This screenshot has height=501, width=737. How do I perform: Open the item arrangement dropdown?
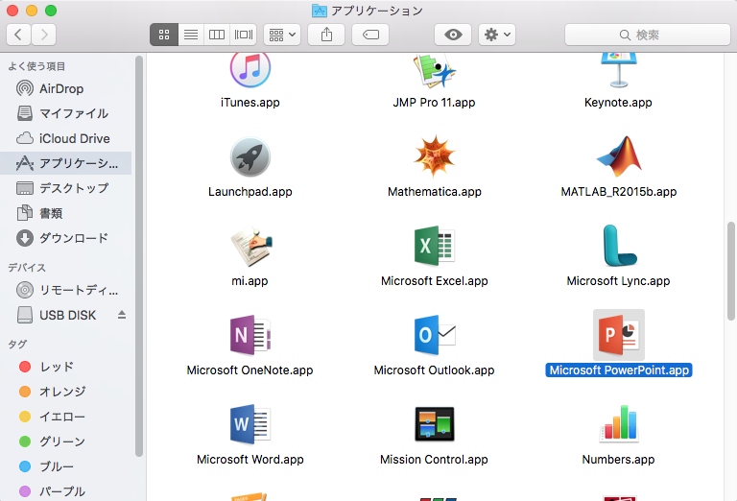click(x=282, y=35)
